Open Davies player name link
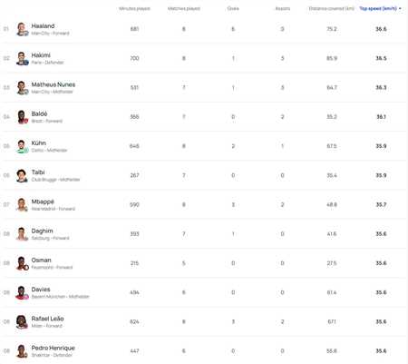This screenshot has height=364, width=408. click(x=41, y=290)
